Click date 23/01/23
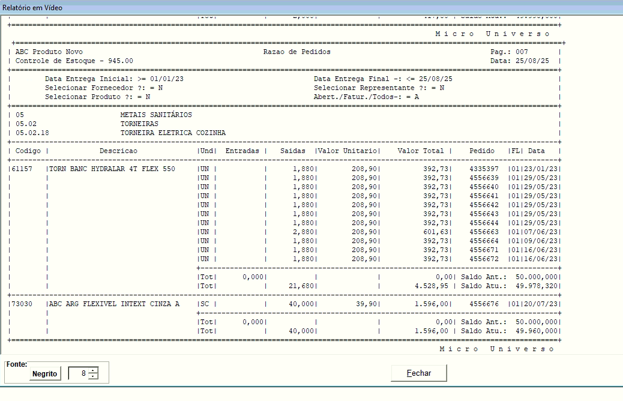Screen dimensions: 623x401 [x=541, y=169]
